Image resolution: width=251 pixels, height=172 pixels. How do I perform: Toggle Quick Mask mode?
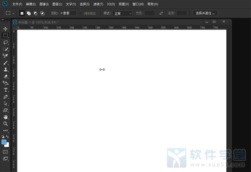(5, 152)
